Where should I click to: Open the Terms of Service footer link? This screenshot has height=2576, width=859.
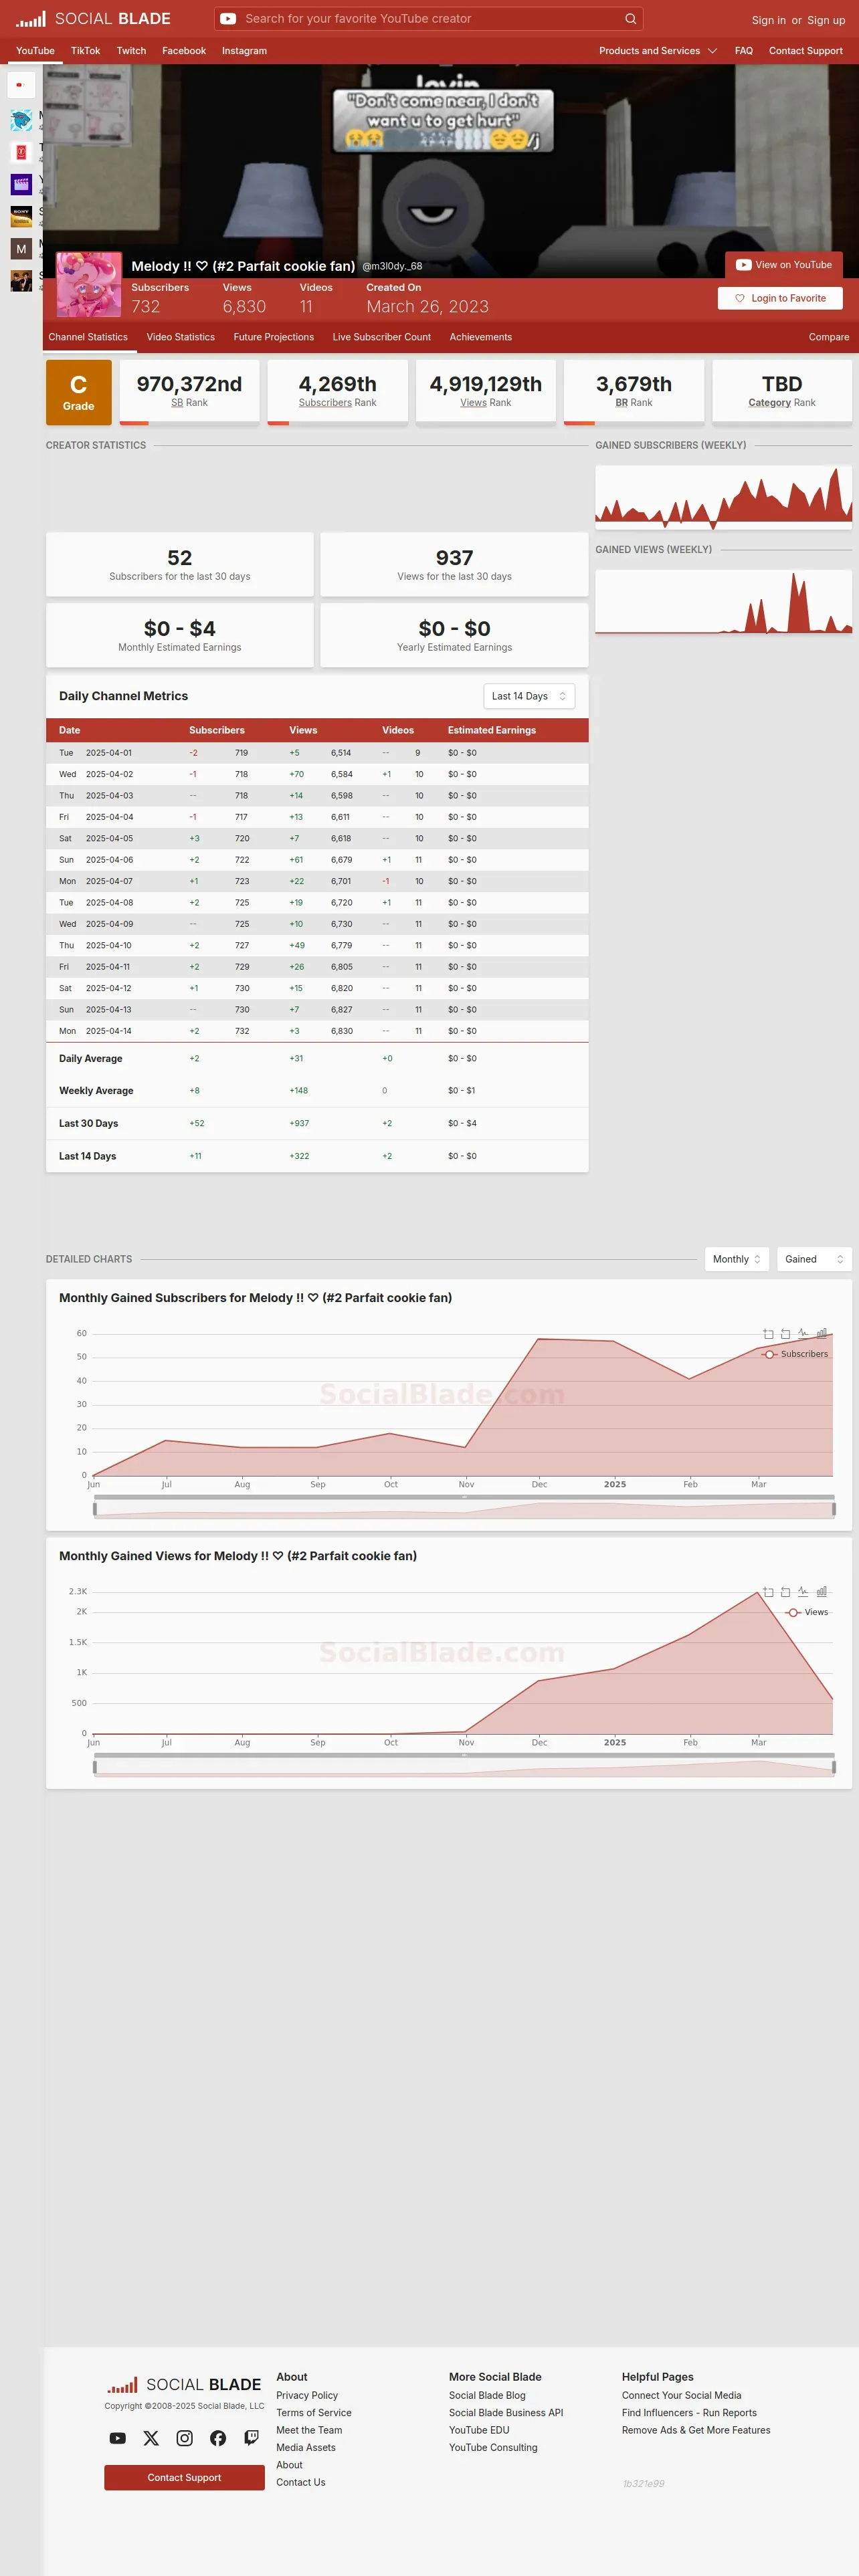(x=314, y=2413)
